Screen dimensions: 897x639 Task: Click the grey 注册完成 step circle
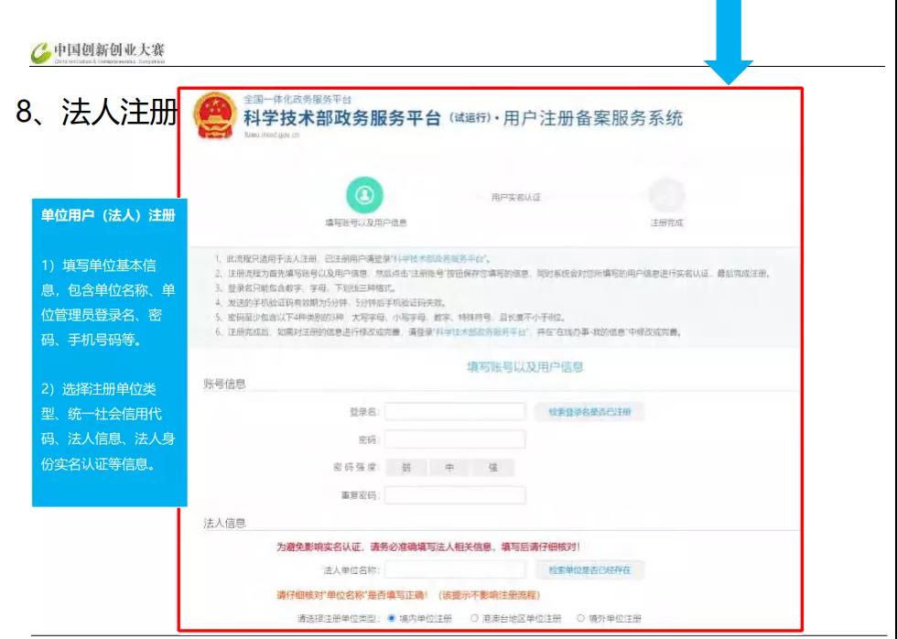[x=665, y=195]
